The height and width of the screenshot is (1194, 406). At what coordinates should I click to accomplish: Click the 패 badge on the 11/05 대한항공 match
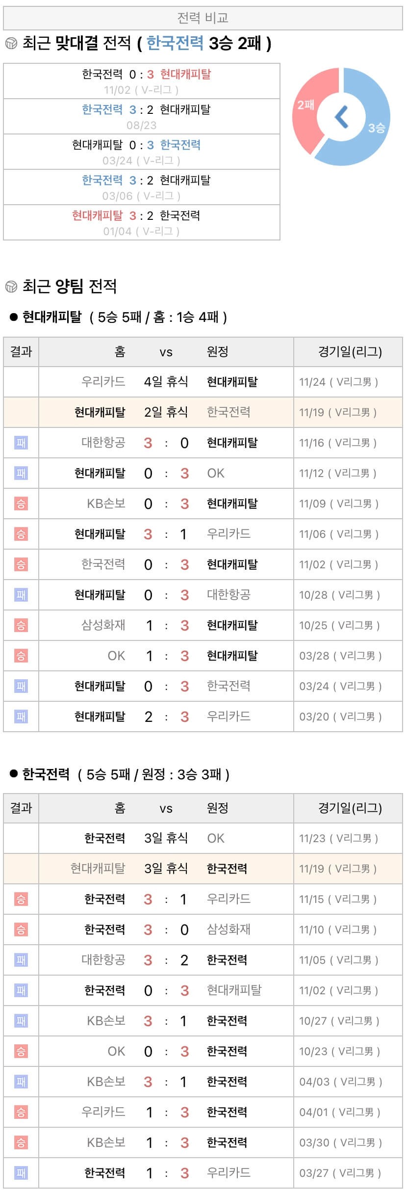tap(21, 960)
